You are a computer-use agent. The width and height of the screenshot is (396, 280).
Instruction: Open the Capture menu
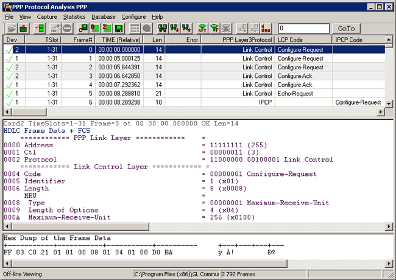(47, 17)
